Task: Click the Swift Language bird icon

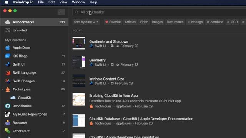Action: tap(8, 72)
